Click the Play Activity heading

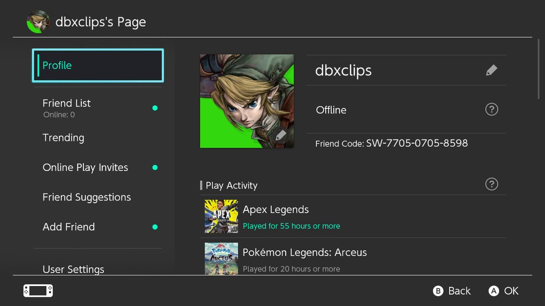231,185
